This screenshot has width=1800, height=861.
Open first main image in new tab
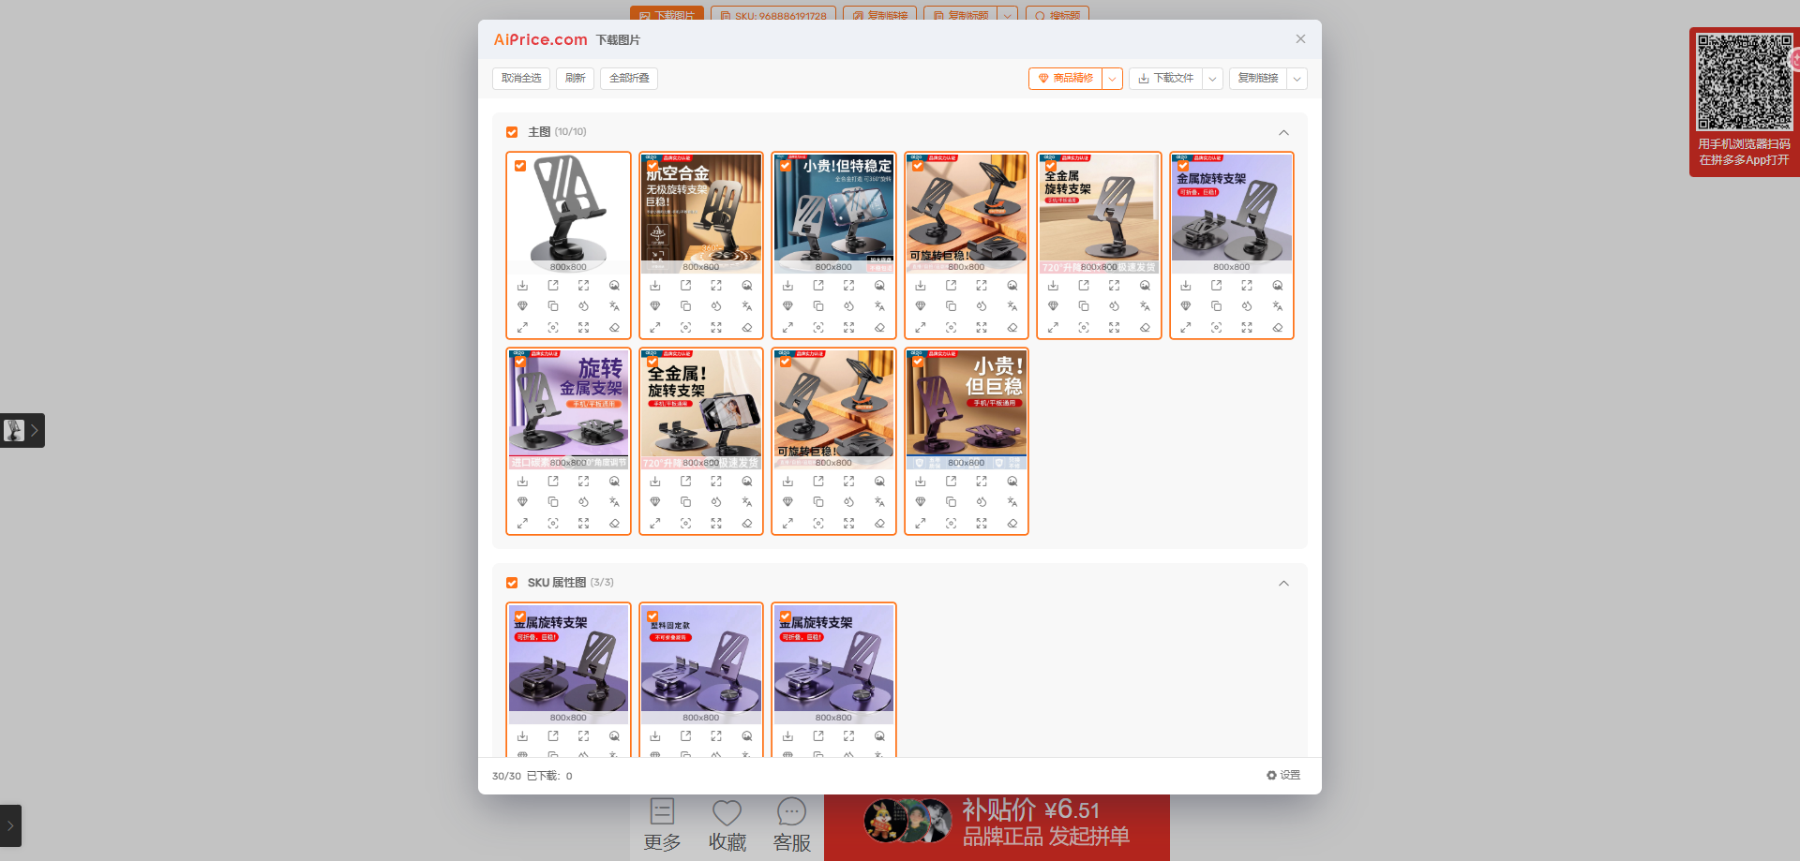tap(553, 286)
